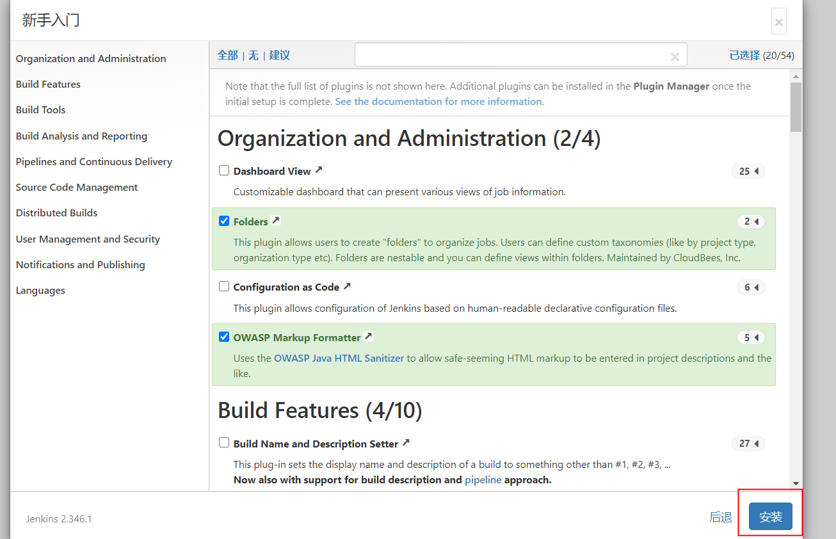
Task: Open Build Name Setter link icon
Action: coord(406,443)
